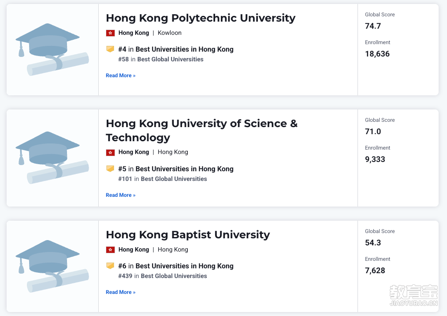Open Read More for Hong Kong Polytechnic University
This screenshot has height=316, width=447.
click(x=121, y=75)
